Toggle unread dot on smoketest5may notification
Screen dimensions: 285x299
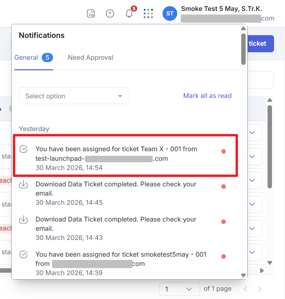click(x=223, y=257)
